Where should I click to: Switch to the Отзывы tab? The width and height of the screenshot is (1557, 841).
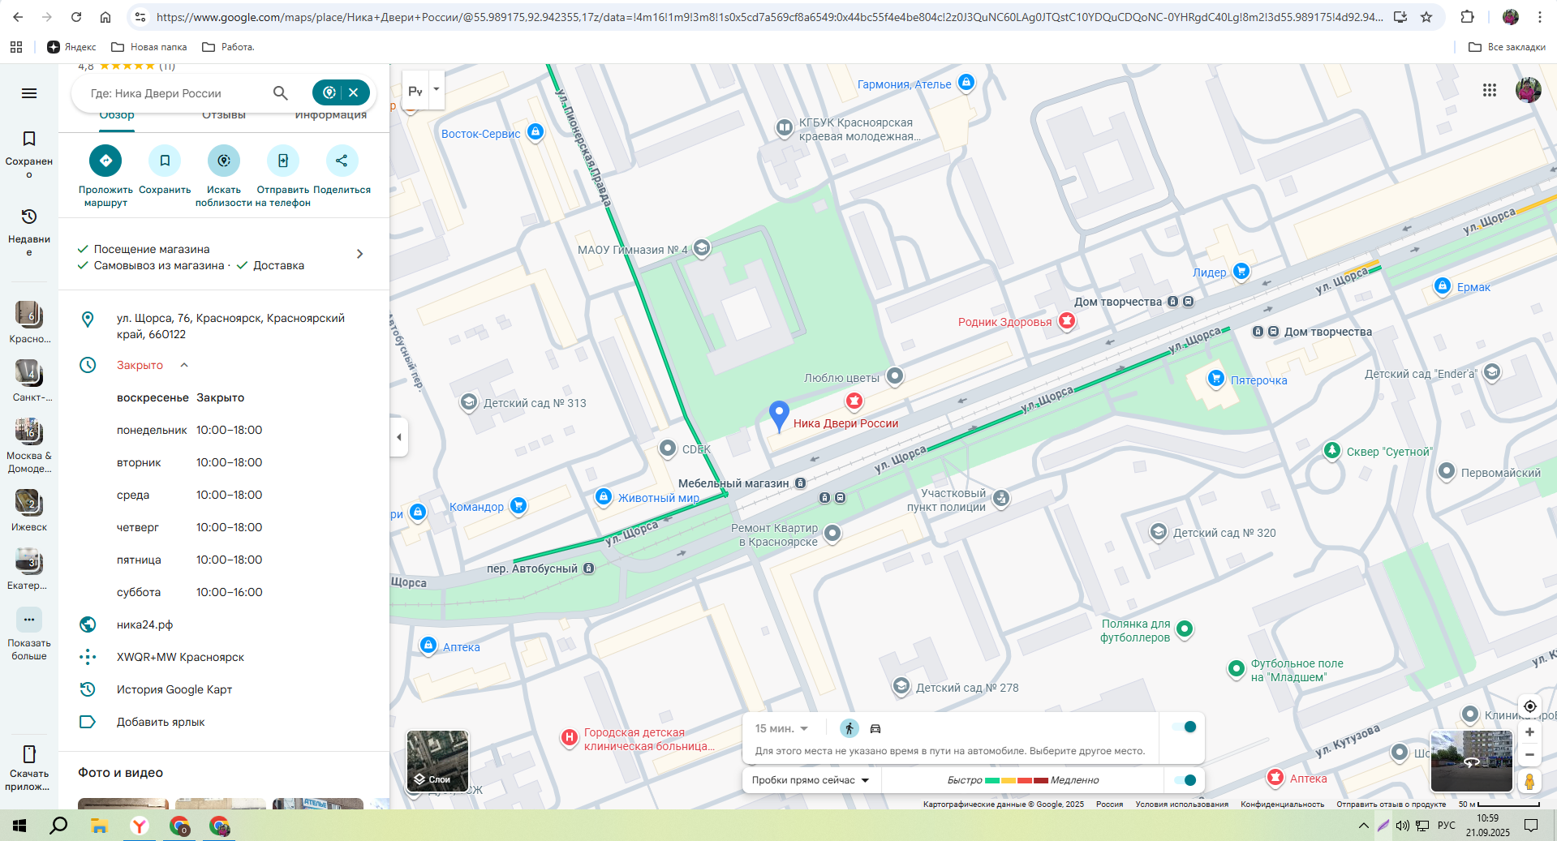tap(224, 115)
